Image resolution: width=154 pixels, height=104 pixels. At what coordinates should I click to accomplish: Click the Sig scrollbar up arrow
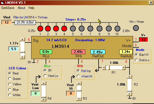22,40
